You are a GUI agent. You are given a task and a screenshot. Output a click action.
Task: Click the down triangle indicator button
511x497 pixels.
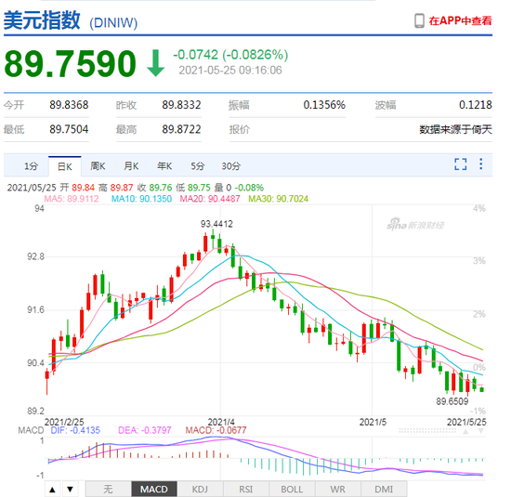(x=70, y=490)
